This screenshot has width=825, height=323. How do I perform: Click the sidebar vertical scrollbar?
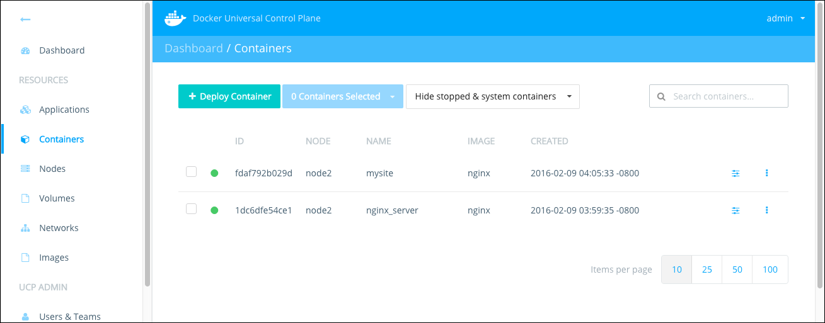coord(147,145)
